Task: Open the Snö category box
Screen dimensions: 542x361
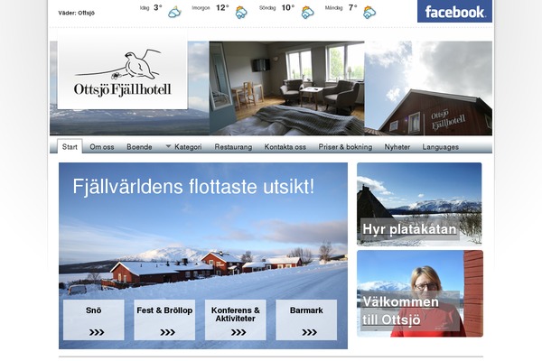Action: (x=94, y=319)
